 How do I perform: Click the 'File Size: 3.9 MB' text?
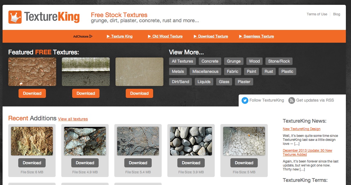click(x=191, y=172)
